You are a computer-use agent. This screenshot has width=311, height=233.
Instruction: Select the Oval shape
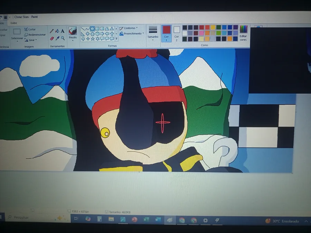(92, 29)
